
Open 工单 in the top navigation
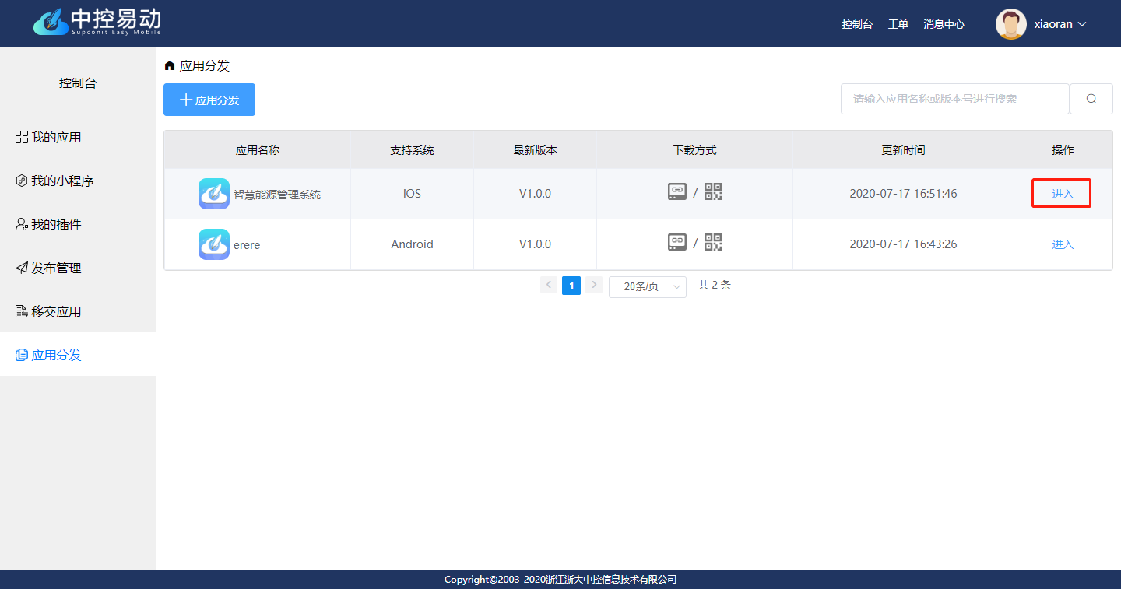898,24
